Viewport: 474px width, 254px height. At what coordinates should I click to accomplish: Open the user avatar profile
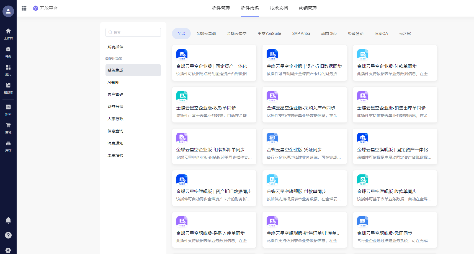click(8, 11)
